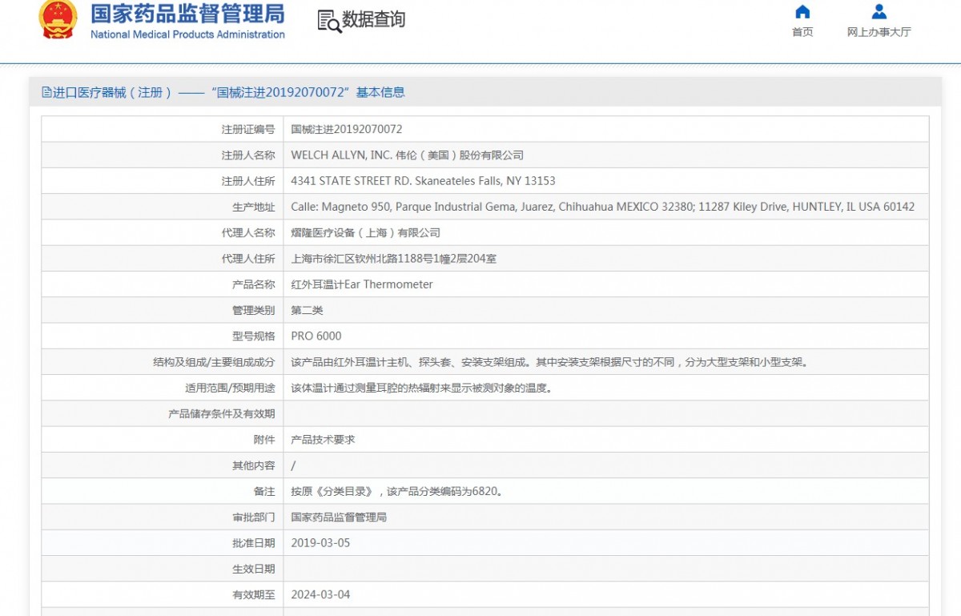Click the 注册证编号 row label

tap(248, 129)
